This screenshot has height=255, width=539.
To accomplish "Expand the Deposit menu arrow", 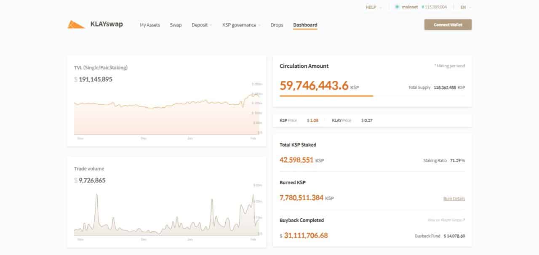I will [211, 25].
